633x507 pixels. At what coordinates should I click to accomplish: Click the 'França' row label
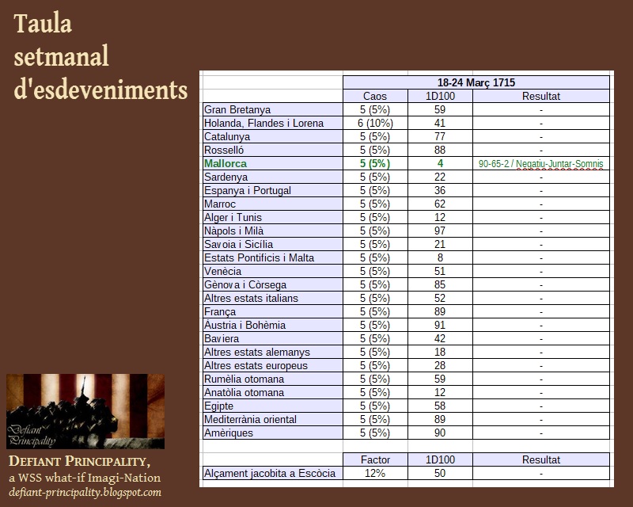[272, 311]
